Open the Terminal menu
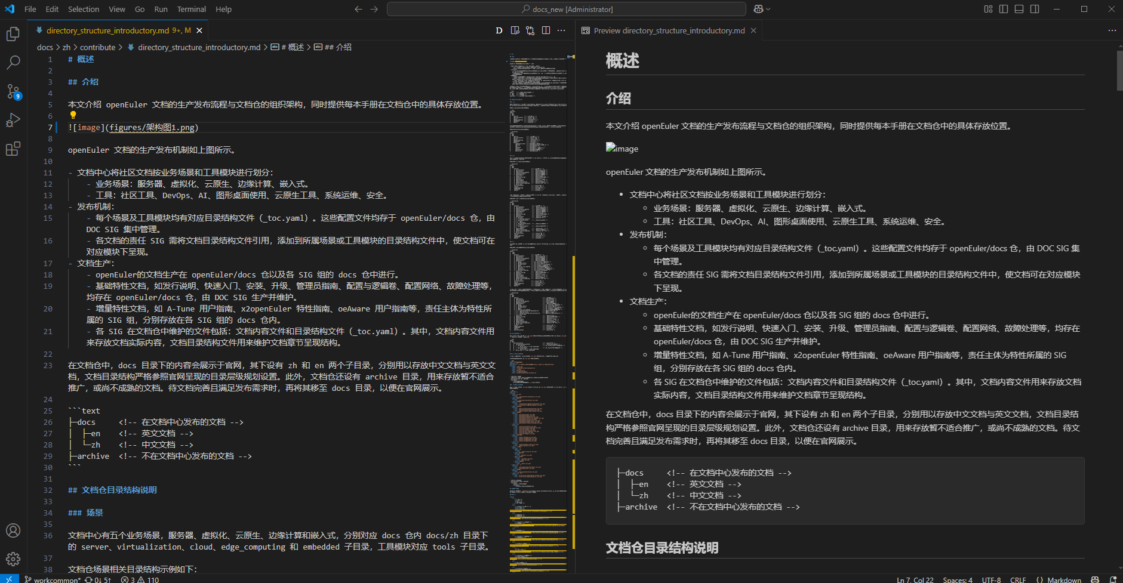 191,9
